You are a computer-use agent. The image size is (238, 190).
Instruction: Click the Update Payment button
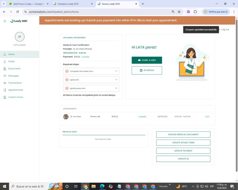click(183, 151)
